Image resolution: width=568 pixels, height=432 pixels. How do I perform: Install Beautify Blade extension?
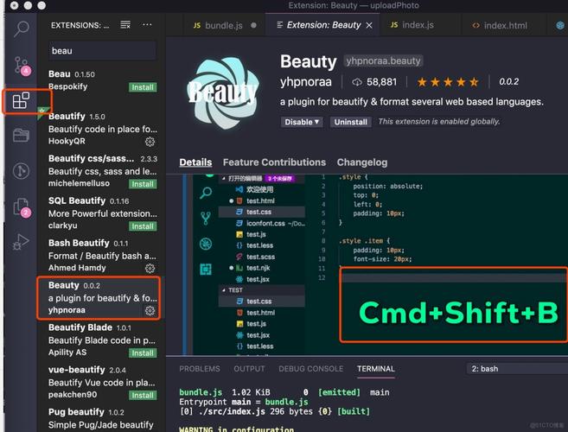(x=143, y=353)
